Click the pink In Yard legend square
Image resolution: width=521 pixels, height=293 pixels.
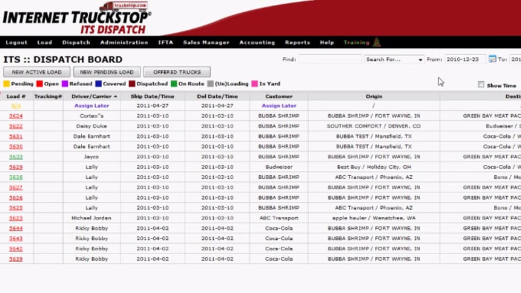coord(255,84)
